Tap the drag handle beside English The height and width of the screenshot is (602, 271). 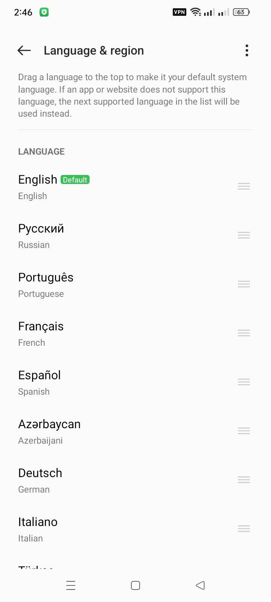pos(244,186)
